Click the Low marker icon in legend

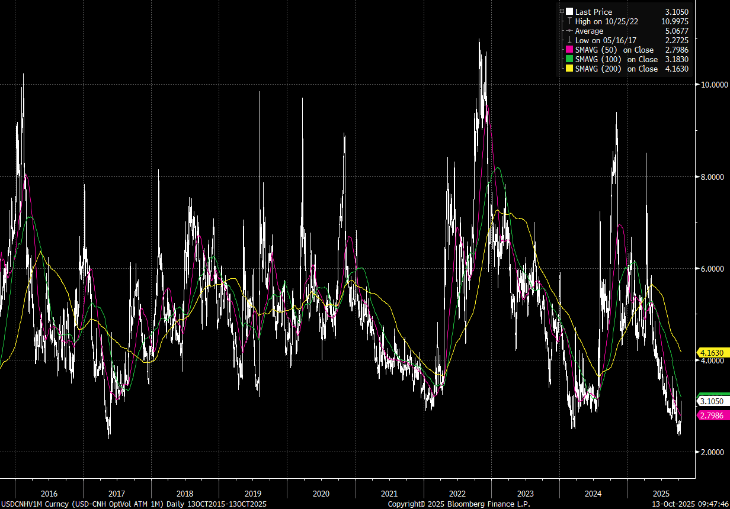pos(569,40)
